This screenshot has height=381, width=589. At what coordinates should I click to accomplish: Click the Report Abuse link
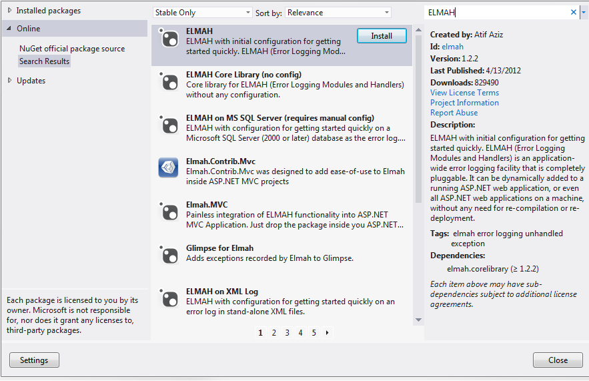(x=454, y=113)
